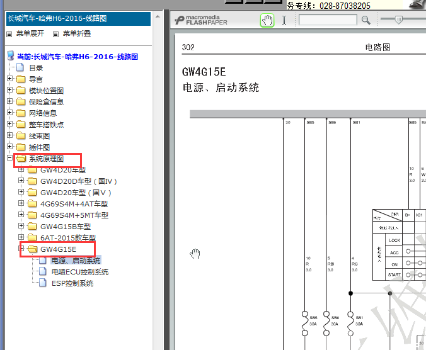Image resolution: width=426 pixels, height=350 pixels.
Task: Click the Macromedia FlashPaper logo
Action: (x=201, y=20)
